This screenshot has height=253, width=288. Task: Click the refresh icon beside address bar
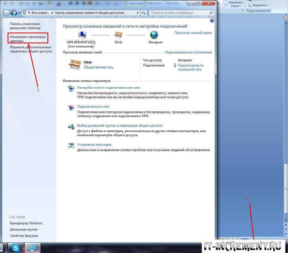[x=144, y=13]
